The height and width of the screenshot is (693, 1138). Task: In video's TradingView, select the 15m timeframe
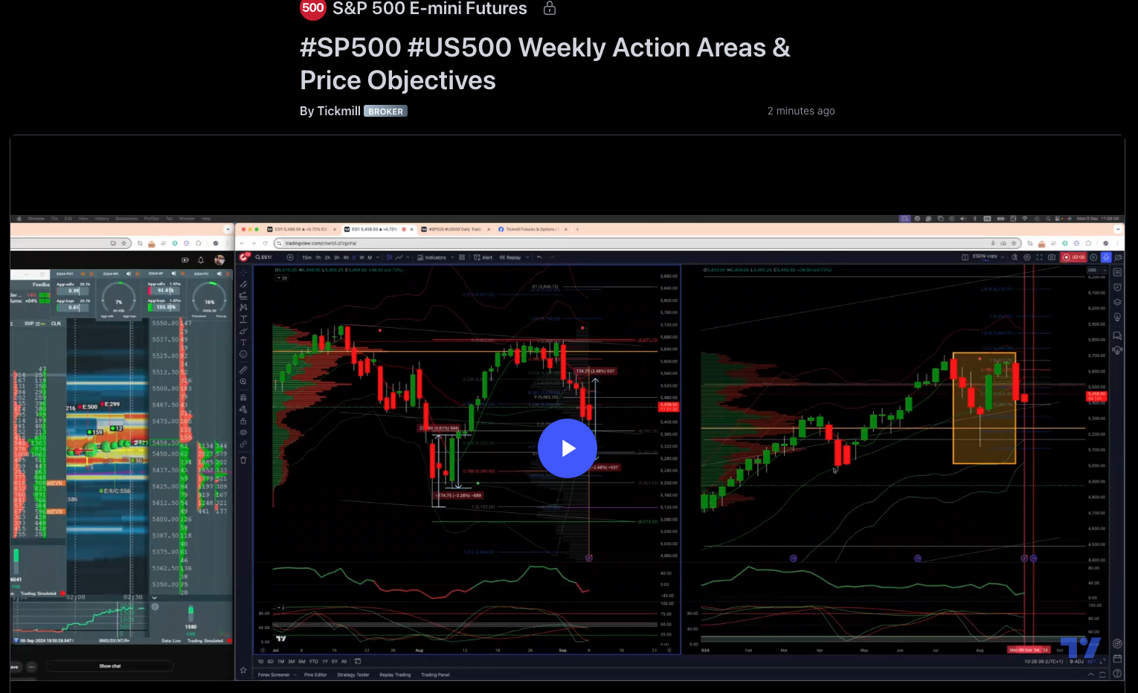306,257
